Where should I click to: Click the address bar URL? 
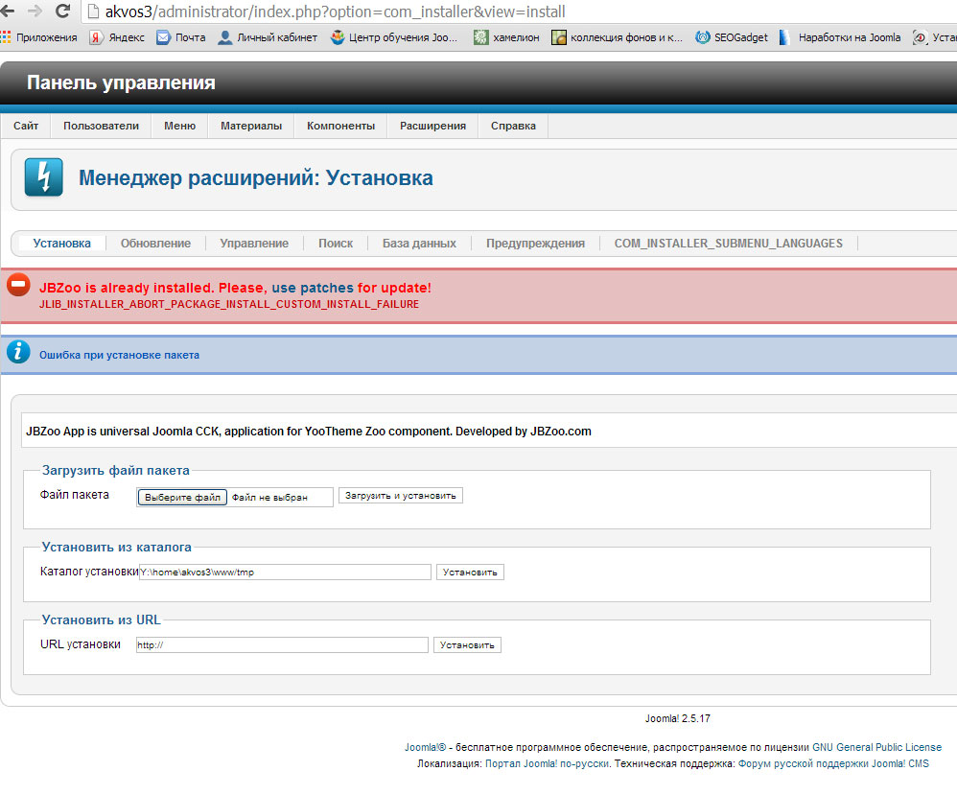coord(335,12)
